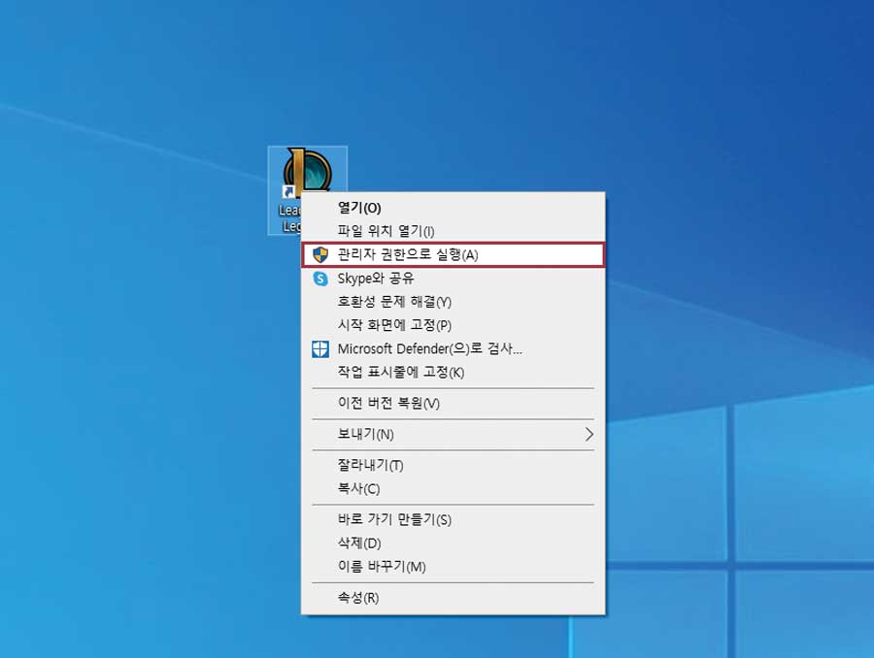
Task: Click the admin shield icon in the menu
Action: click(x=320, y=255)
